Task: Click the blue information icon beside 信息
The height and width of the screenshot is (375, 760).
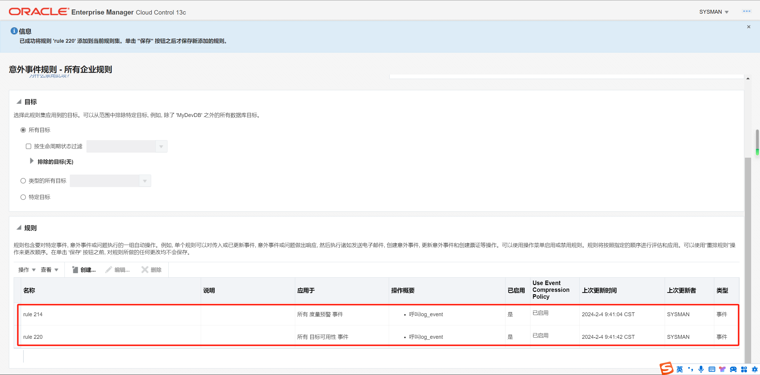Action: click(x=14, y=31)
